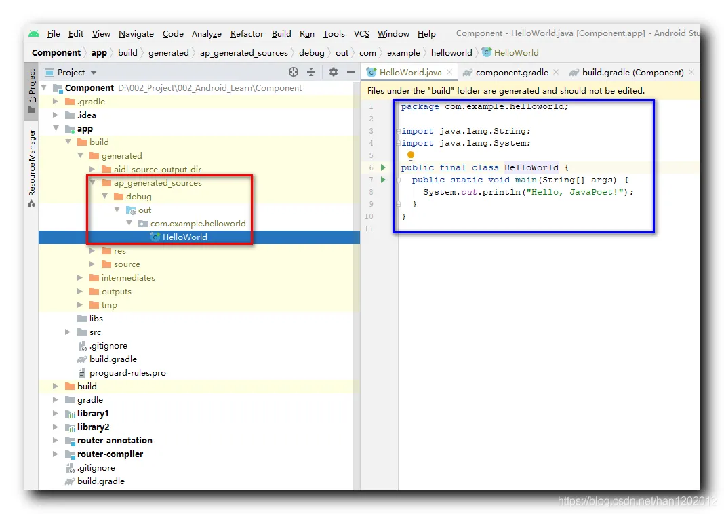Hide the Project panel with minus icon
The image size is (724, 514).
(351, 72)
